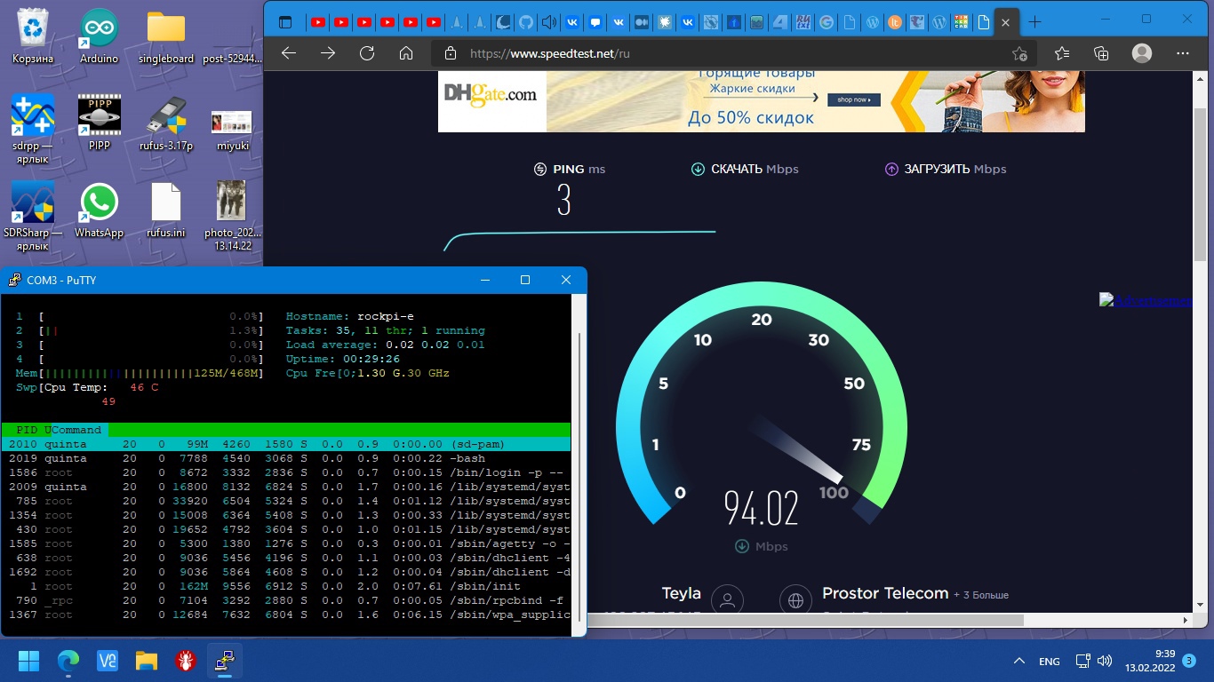
Task: Open File Explorer from the taskbar
Action: click(x=146, y=661)
